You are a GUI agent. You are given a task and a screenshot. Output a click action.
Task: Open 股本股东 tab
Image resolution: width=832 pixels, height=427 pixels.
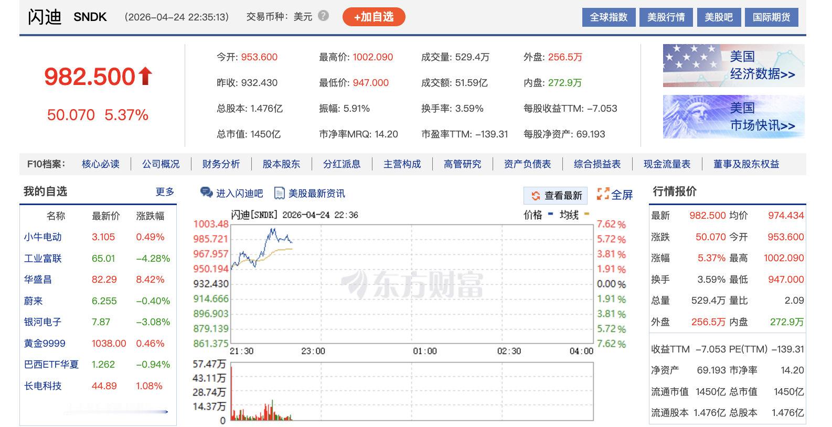pos(282,164)
